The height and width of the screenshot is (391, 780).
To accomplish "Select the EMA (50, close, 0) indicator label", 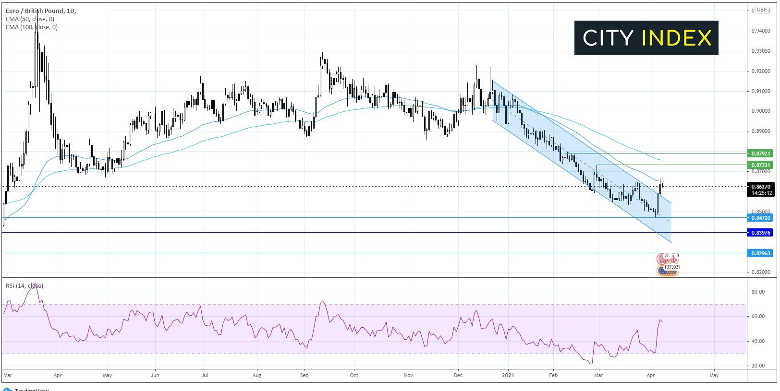I will (30, 19).
